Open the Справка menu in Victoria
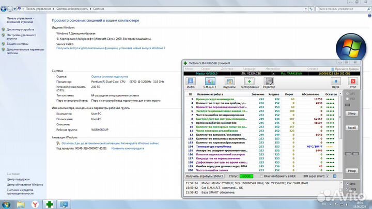The width and height of the screenshot is (372, 209). [313, 69]
